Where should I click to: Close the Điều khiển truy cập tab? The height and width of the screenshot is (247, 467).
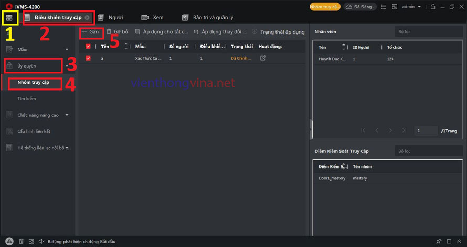point(87,18)
